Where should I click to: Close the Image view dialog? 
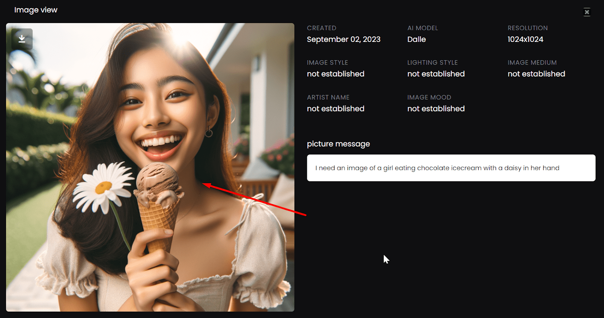[587, 12]
